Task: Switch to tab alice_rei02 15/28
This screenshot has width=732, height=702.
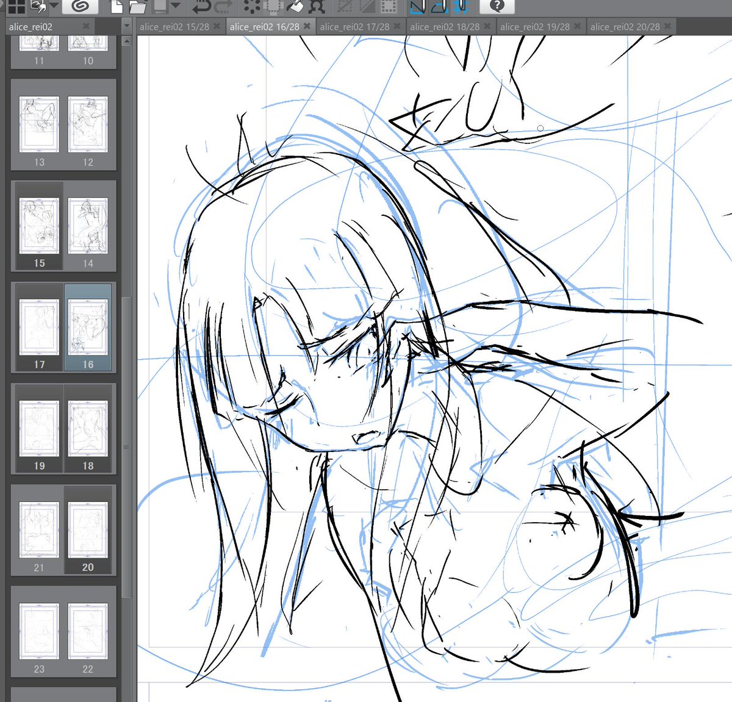Action: pyautogui.click(x=174, y=27)
